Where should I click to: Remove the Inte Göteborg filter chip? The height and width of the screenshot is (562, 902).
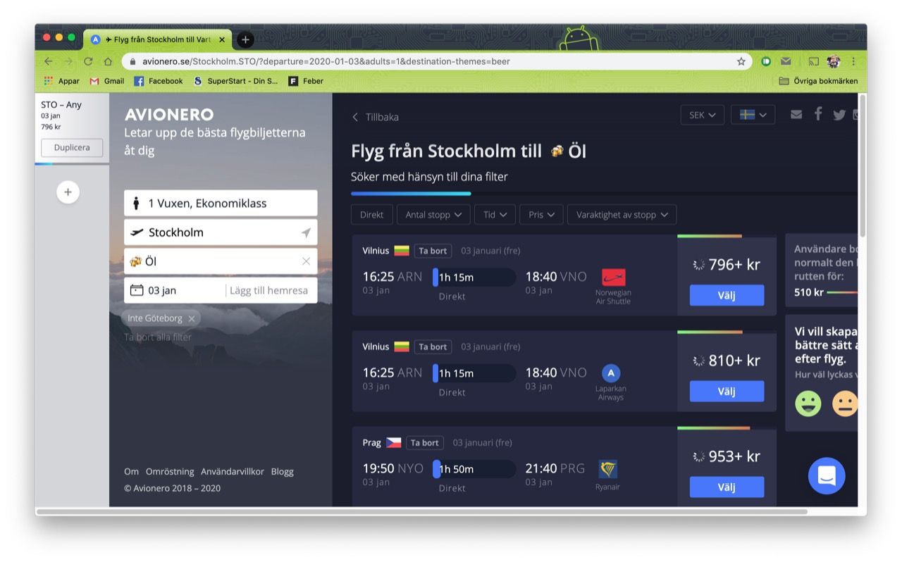192,319
